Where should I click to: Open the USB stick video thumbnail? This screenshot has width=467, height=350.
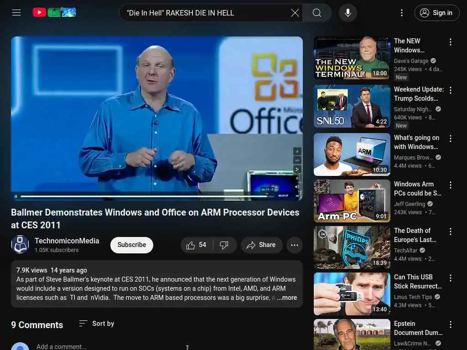click(352, 294)
